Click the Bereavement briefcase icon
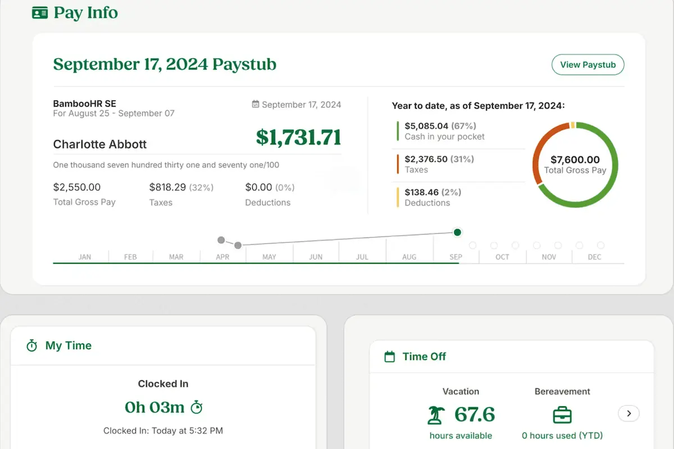The height and width of the screenshot is (449, 674). pyautogui.click(x=562, y=416)
